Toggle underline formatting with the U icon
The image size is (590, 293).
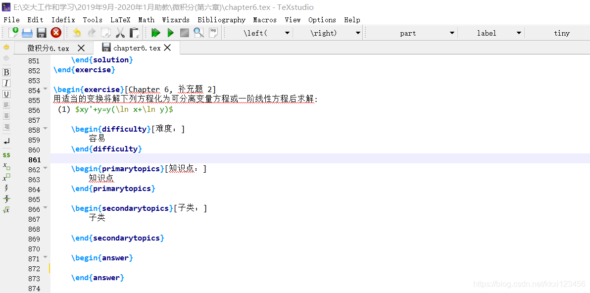coord(6,94)
